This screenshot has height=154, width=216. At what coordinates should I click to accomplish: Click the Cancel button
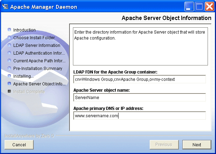[x=19, y=145]
